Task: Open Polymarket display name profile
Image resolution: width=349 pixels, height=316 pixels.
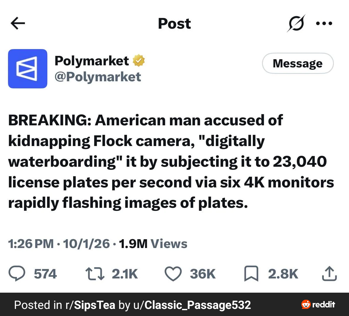Action: 92,61
